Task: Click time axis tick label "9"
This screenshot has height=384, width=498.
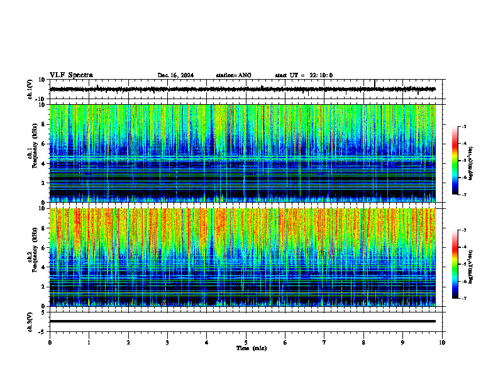Action: (402, 343)
